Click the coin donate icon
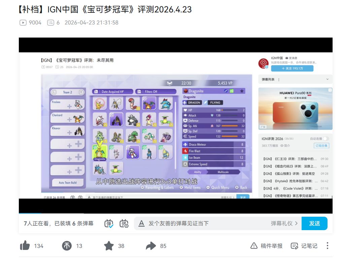This screenshot has height=261, width=343. point(67,246)
